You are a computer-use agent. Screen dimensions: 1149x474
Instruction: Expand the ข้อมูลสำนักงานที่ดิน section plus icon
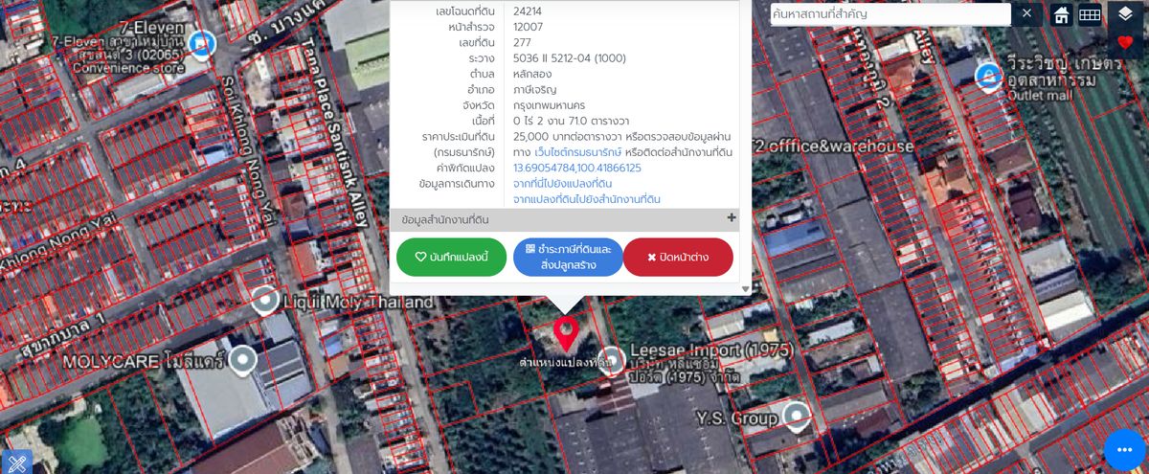tap(732, 218)
